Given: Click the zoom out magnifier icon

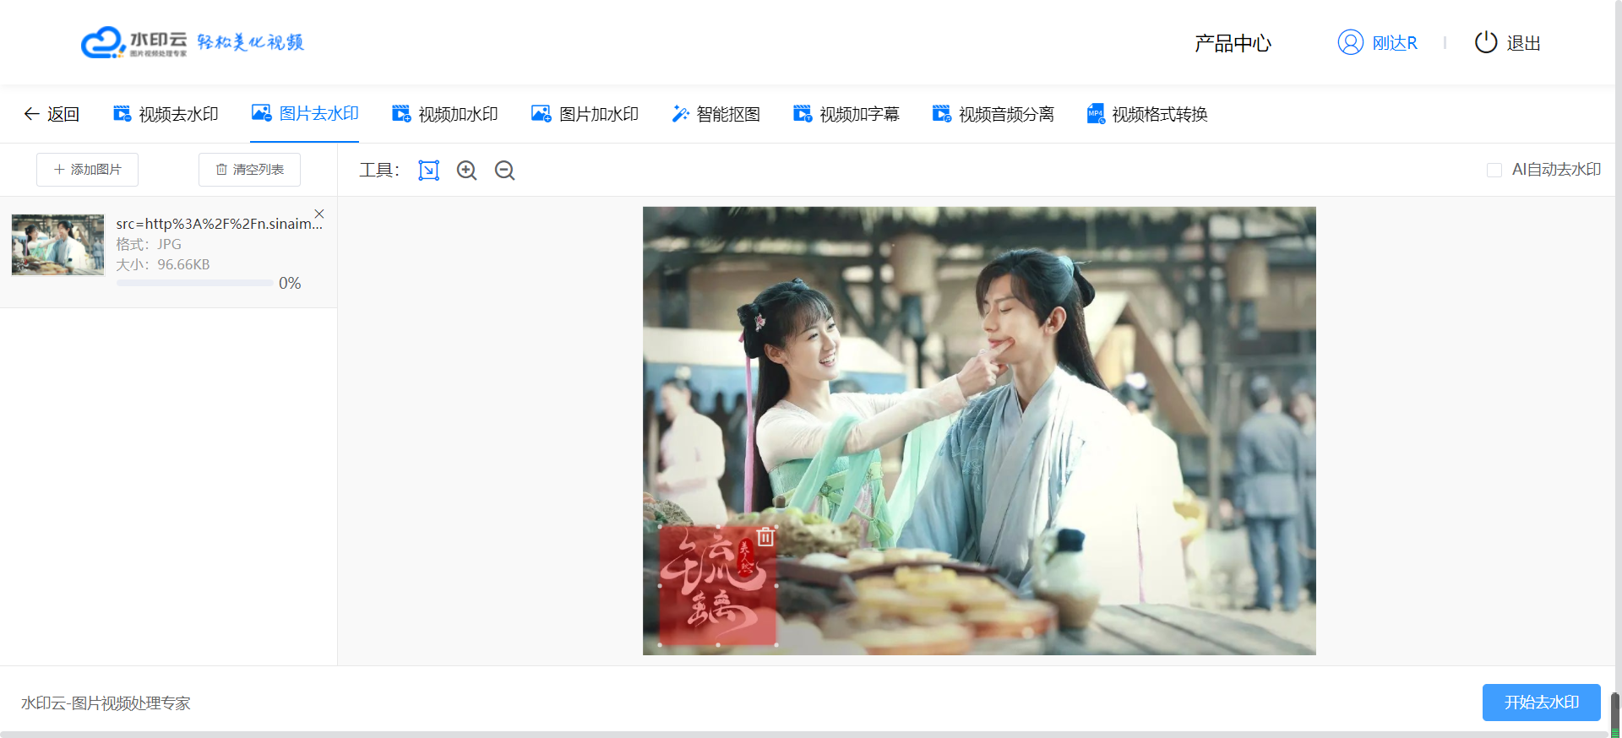Looking at the screenshot, I should (504, 171).
